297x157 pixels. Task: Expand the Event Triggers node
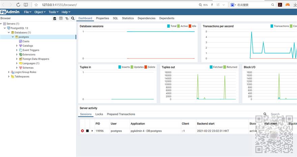point(17,50)
